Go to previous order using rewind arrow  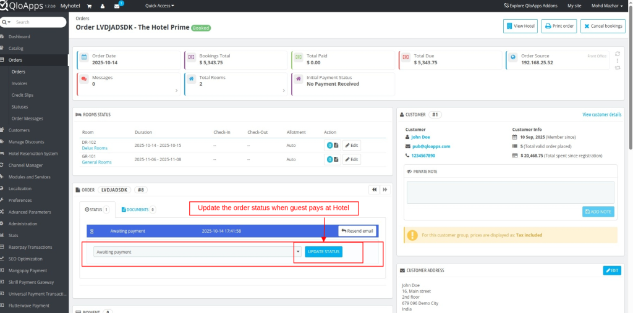(374, 190)
